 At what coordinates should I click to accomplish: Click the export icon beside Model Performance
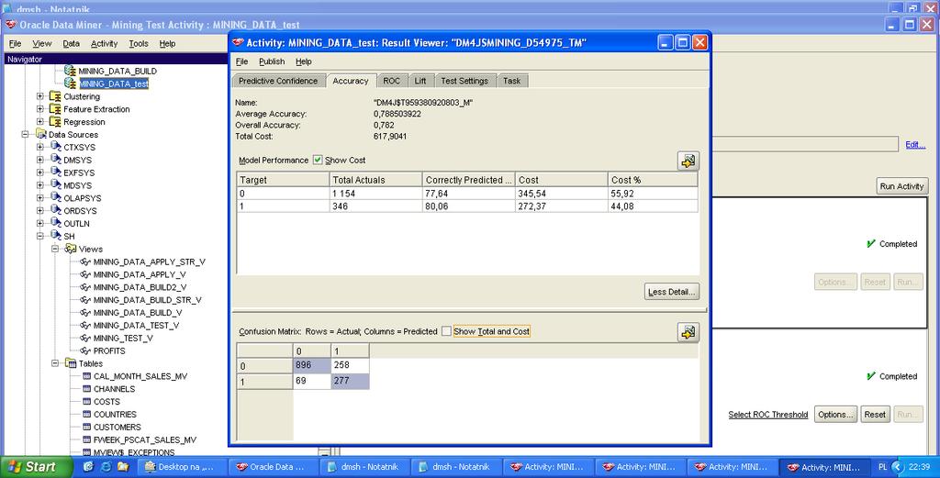688,161
